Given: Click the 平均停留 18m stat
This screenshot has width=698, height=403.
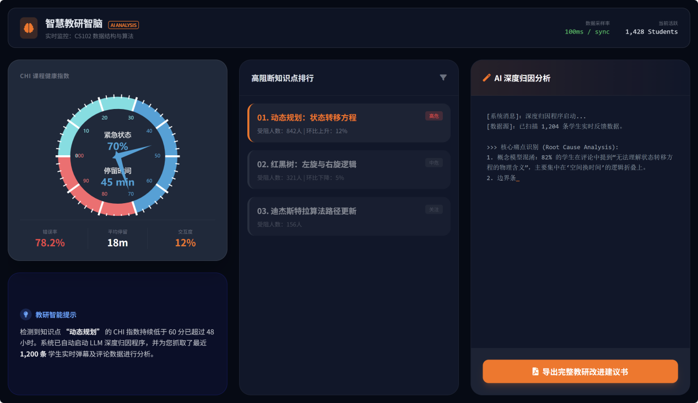Looking at the screenshot, I should click(117, 239).
